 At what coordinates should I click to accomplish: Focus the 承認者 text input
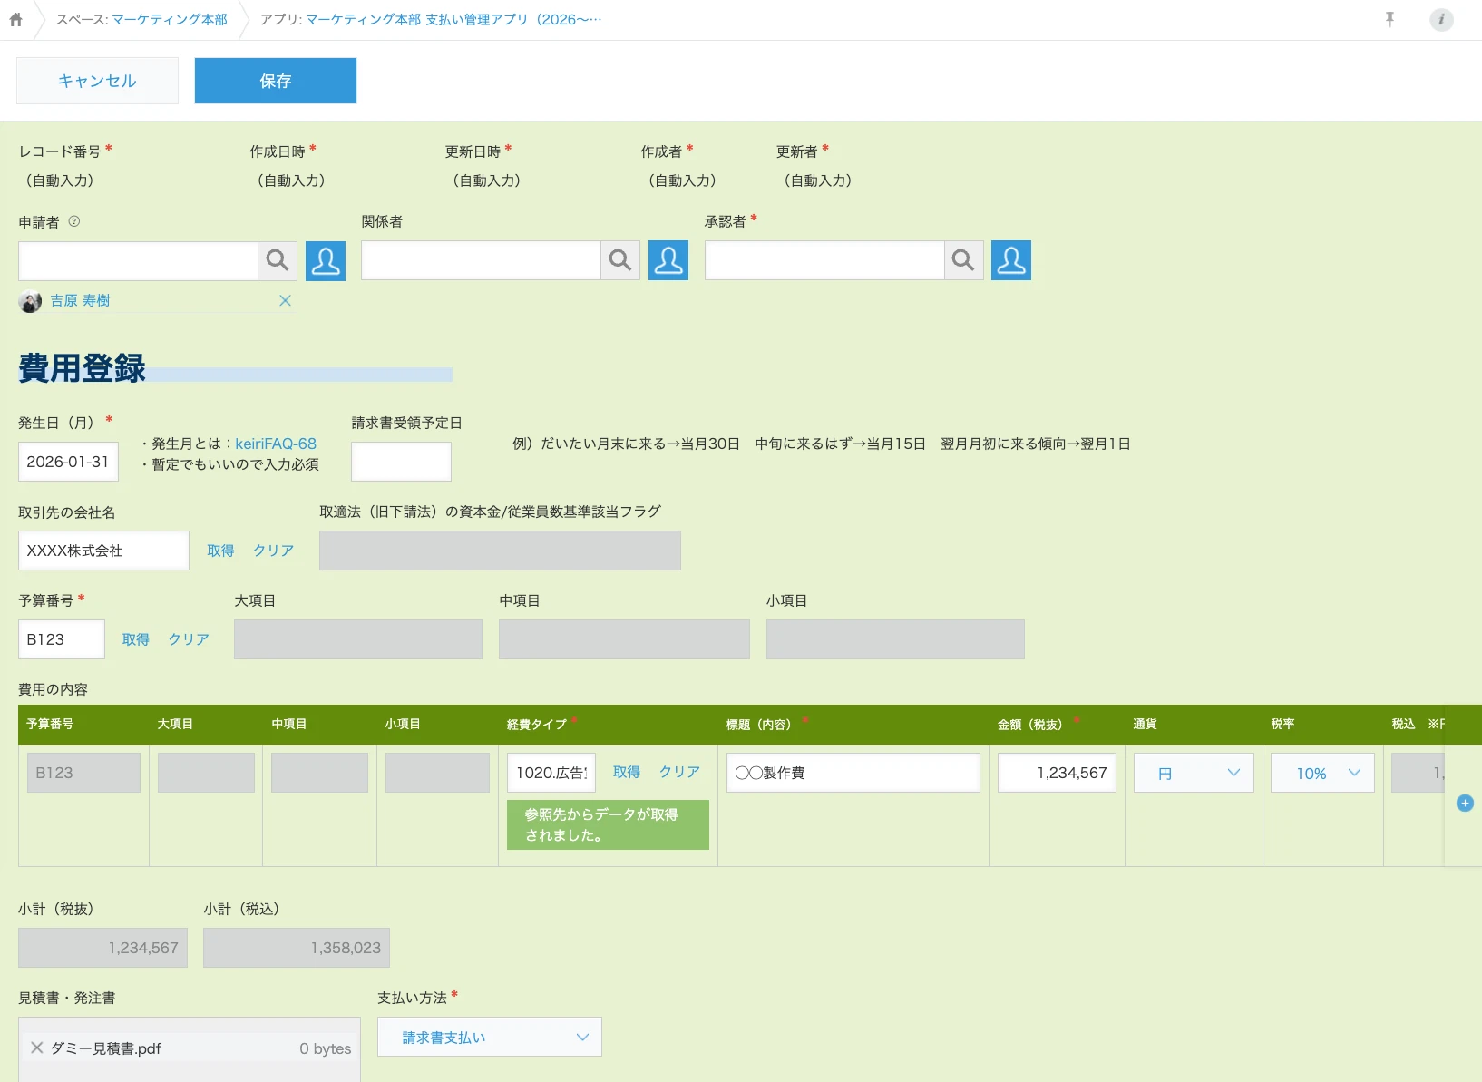(x=824, y=260)
